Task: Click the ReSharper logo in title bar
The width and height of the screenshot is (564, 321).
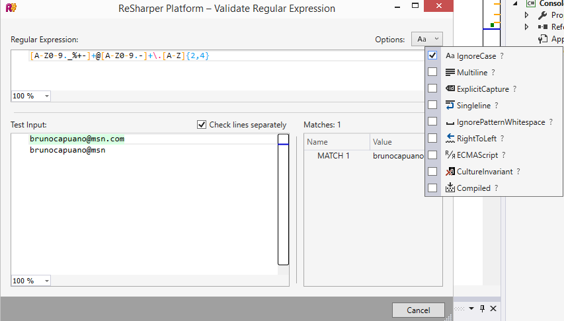Action: (x=9, y=9)
